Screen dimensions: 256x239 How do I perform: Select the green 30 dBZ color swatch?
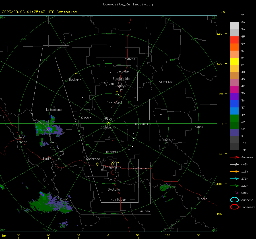[234, 118]
